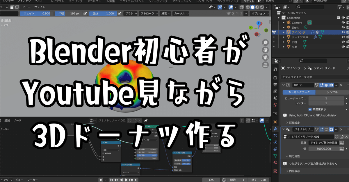
Task: Switch to wireframe viewport shading
Action: [248, 7]
